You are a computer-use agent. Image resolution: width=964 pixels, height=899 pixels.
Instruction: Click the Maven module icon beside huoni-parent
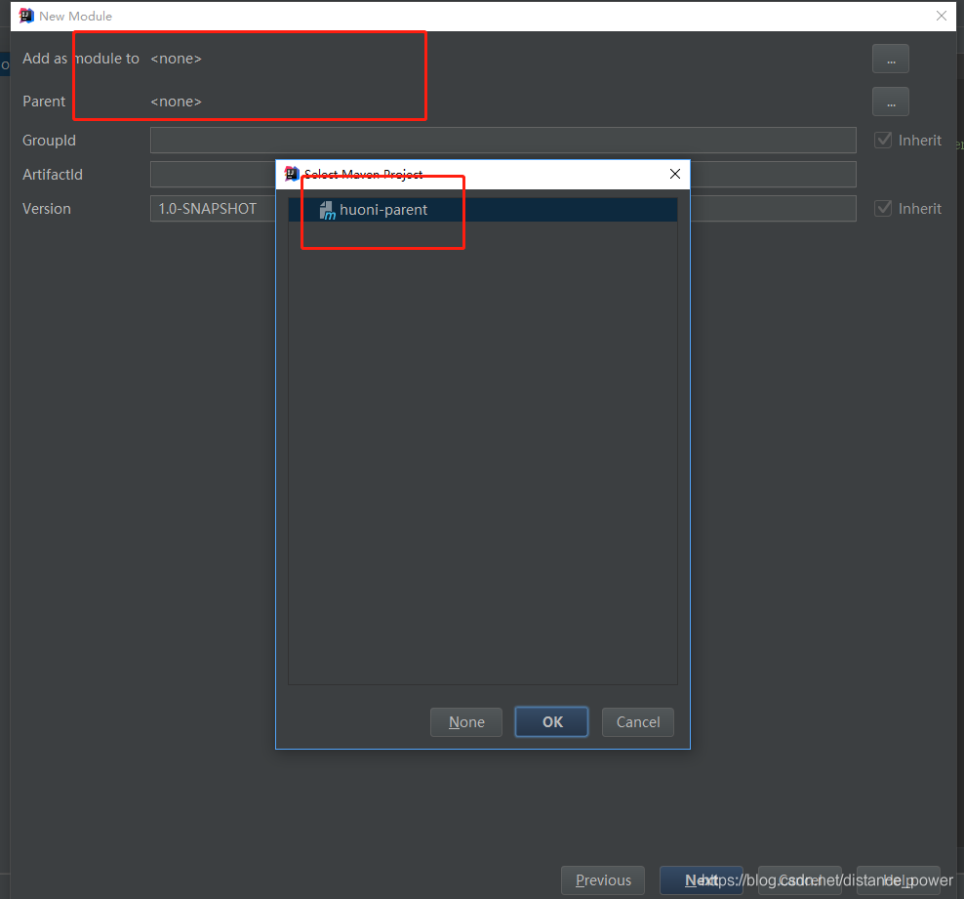[x=327, y=210]
